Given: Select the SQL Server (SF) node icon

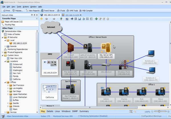Looking at the screenshot, I should pyautogui.click(x=106, y=48).
